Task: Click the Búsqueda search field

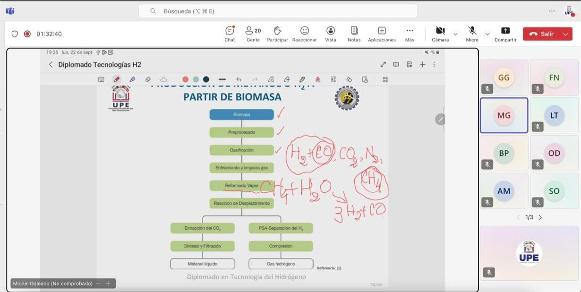Action: 278,10
